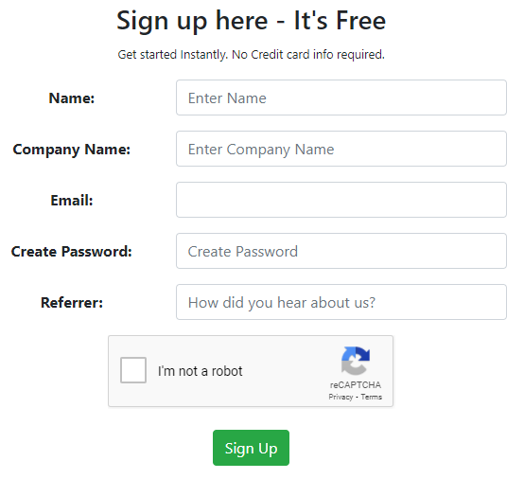The height and width of the screenshot is (479, 524).
Task: Focus the Enter Name input field
Action: click(341, 98)
